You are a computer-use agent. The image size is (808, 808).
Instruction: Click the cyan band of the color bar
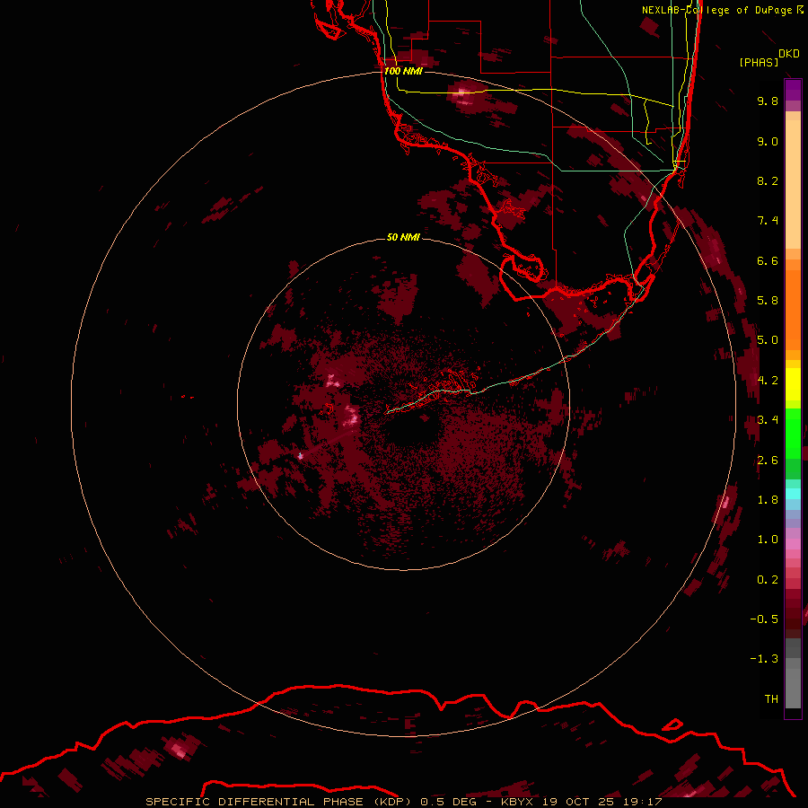click(x=793, y=494)
